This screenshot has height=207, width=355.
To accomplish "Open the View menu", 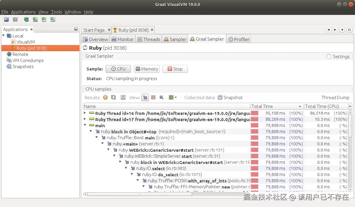I will coord(43,12).
